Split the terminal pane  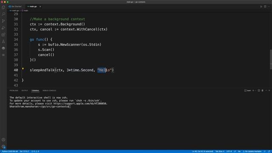click(x=259, y=91)
